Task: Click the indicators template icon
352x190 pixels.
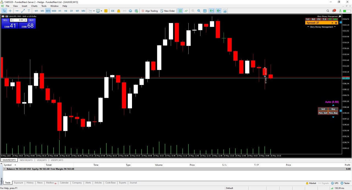Action: tap(98, 11)
